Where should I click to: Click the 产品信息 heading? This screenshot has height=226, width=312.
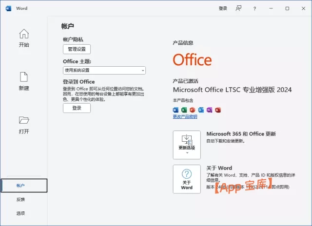[x=183, y=43]
